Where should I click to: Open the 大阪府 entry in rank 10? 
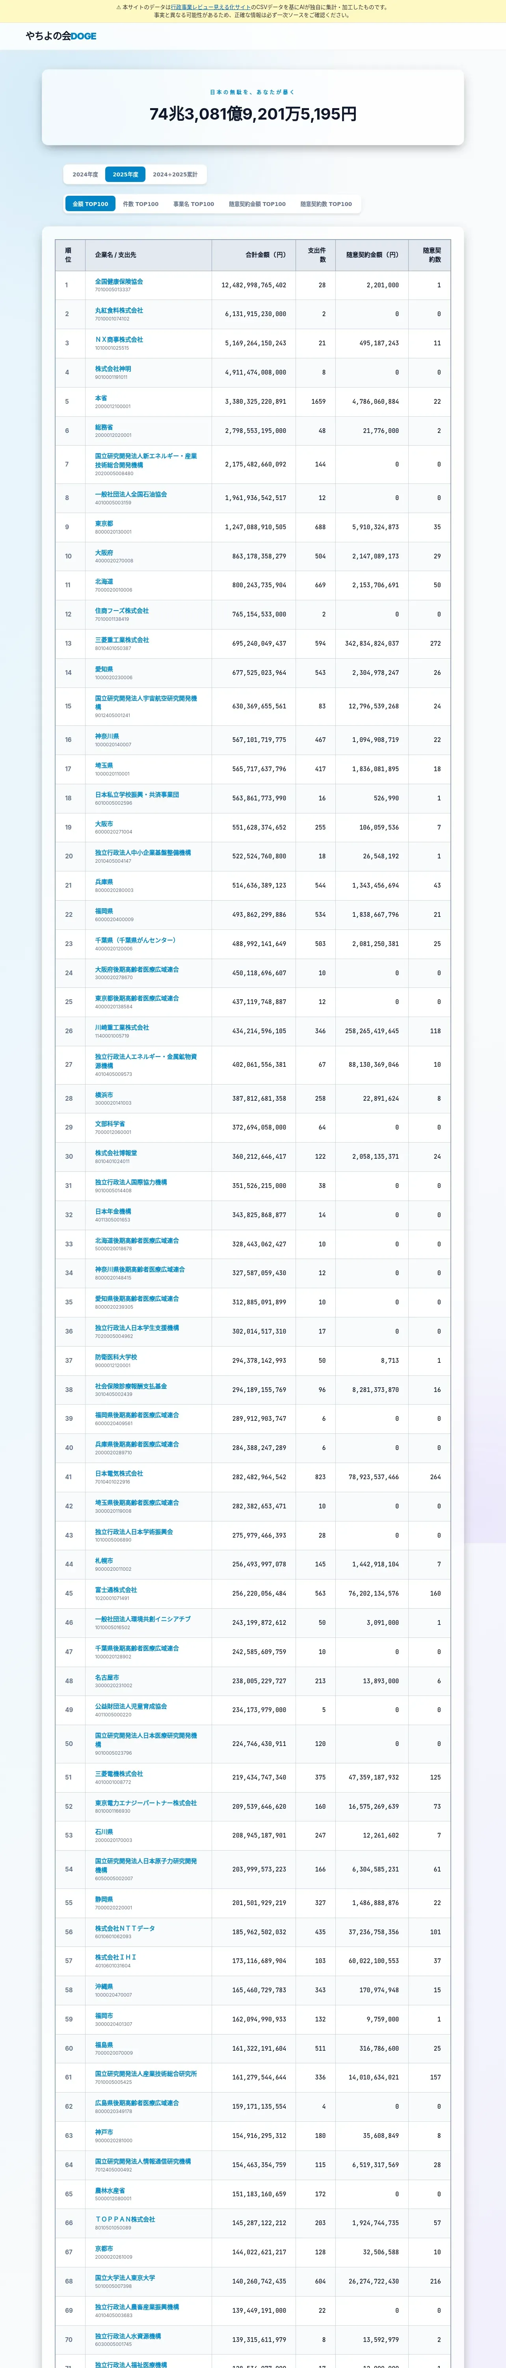[104, 553]
